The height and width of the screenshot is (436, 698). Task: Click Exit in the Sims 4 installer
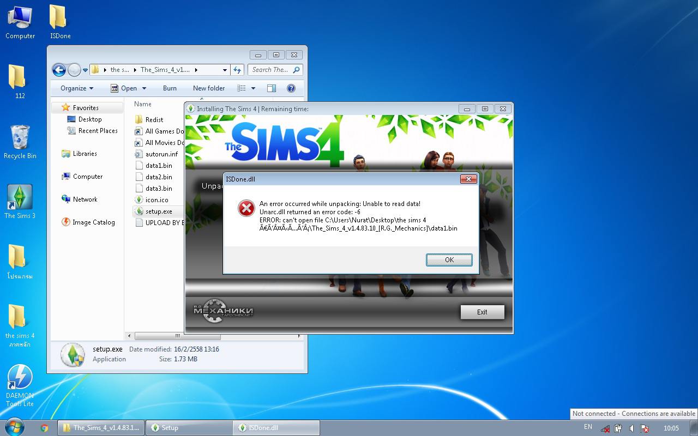tap(482, 312)
